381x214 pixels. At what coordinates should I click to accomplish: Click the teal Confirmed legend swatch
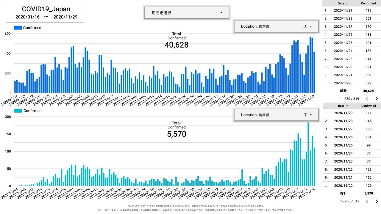coord(18,111)
